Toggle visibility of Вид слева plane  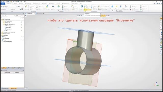pyautogui.click(x=21, y=27)
